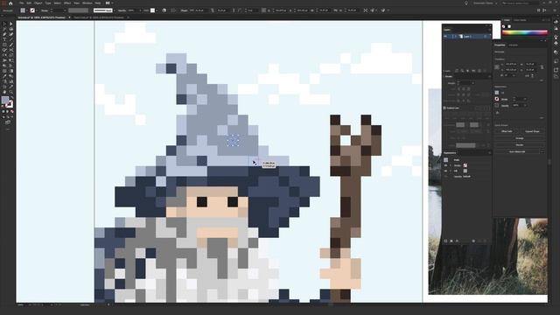The width and height of the screenshot is (560, 315).
Task: Click the Fill swatch in Properties Appearance
Action: (x=497, y=93)
